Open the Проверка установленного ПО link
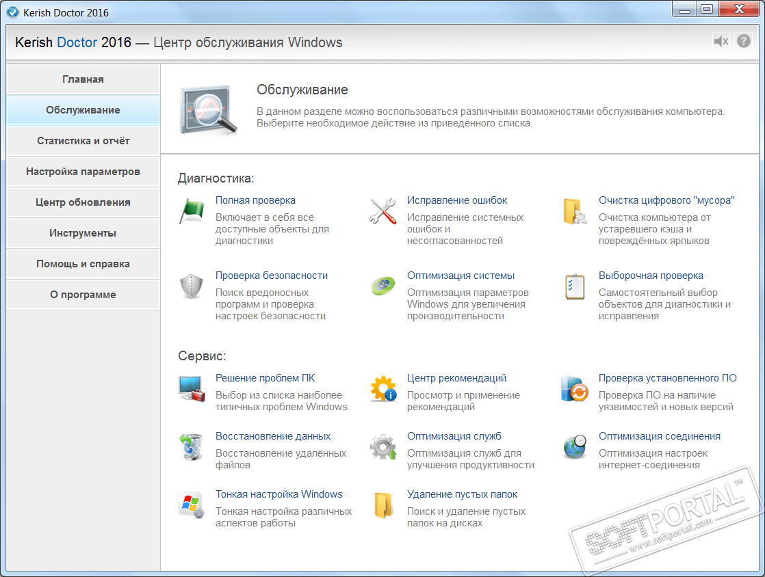This screenshot has height=577, width=765. click(668, 377)
